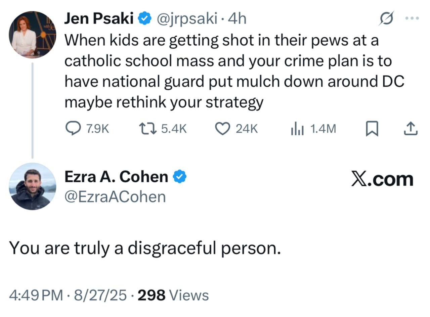430x317 pixels.
Task: Open the @EzraACohen handle
Action: click(115, 197)
